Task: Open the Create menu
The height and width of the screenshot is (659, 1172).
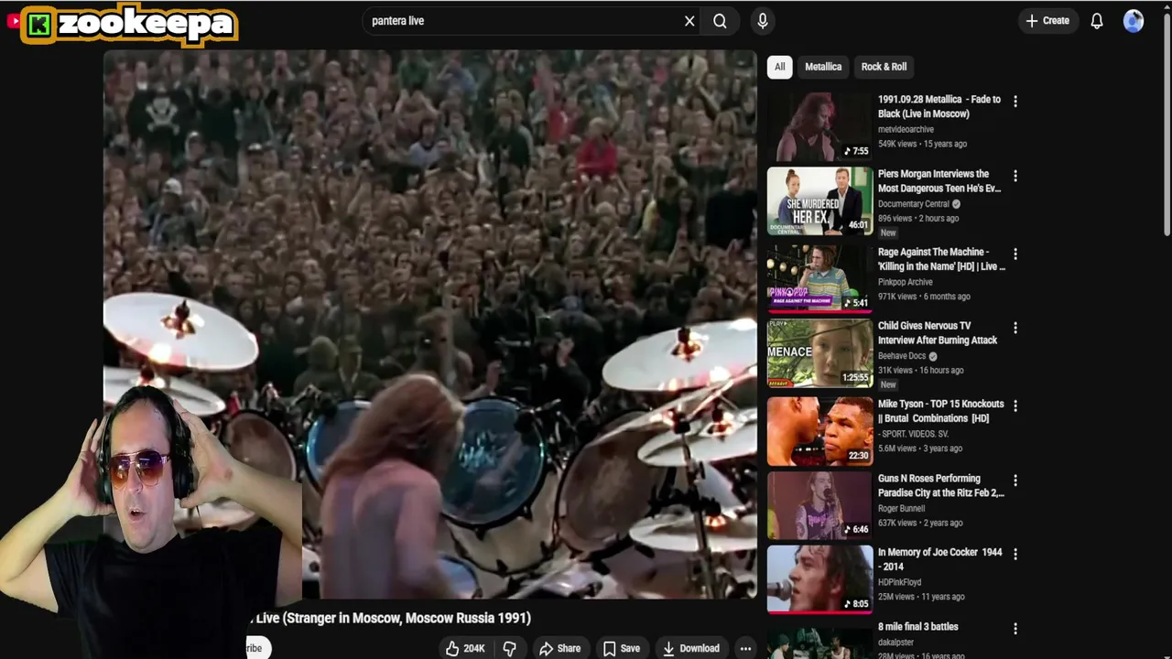Action: pyautogui.click(x=1047, y=21)
